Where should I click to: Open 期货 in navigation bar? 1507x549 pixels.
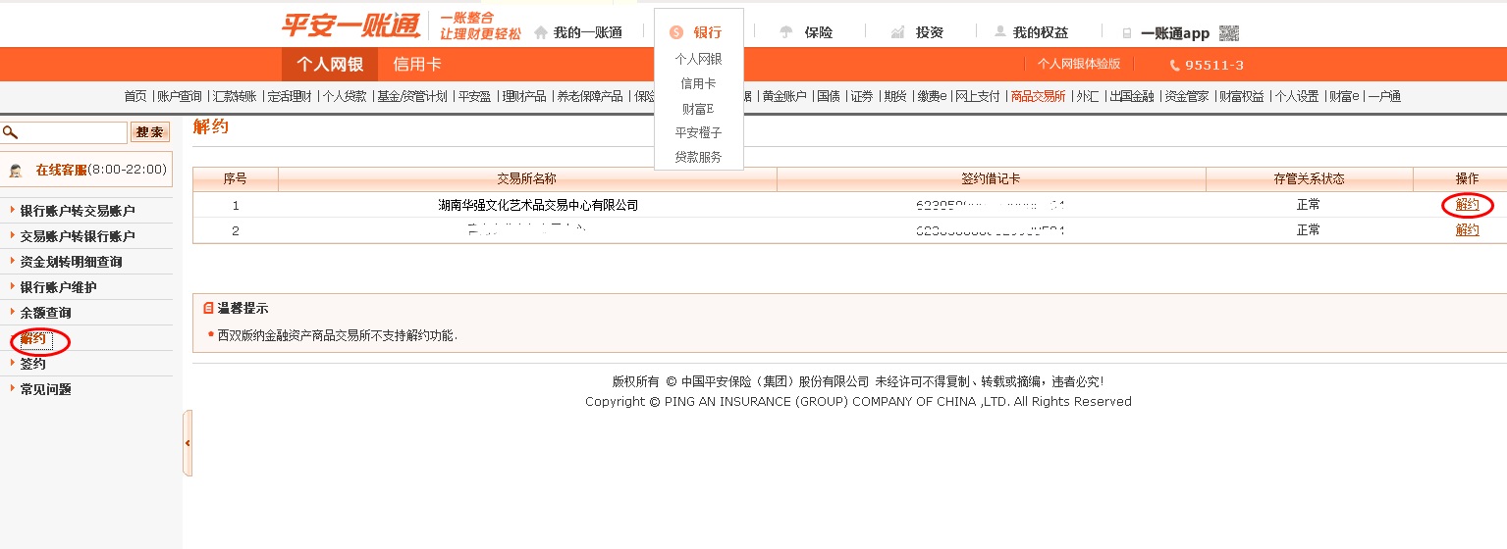pos(895,96)
